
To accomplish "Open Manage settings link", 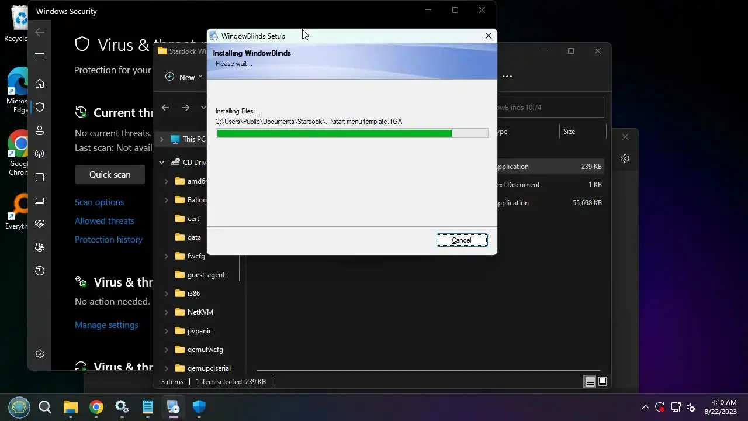I will tap(106, 325).
